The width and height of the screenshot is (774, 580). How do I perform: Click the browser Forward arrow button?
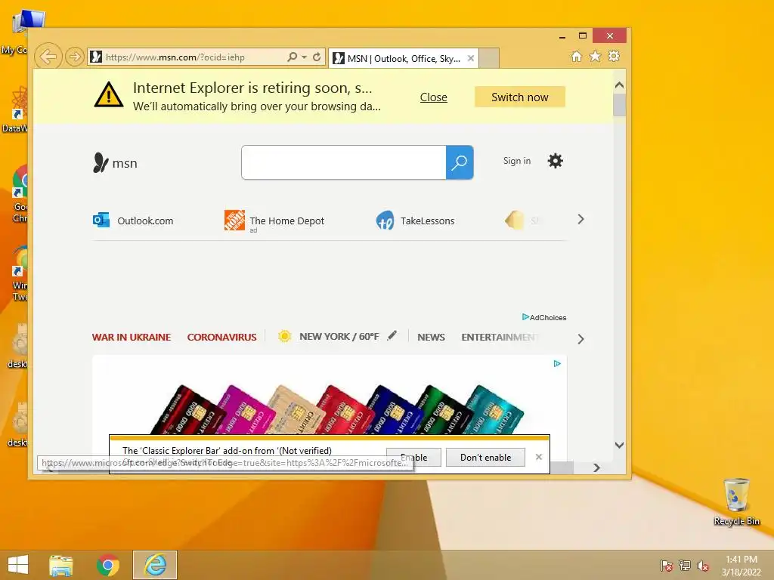point(75,57)
